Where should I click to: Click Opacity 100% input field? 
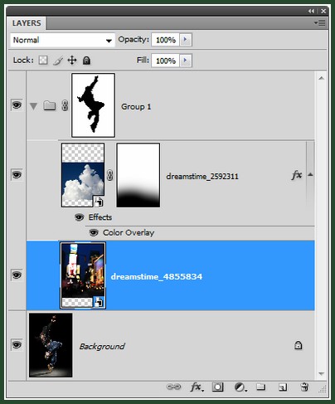point(166,40)
